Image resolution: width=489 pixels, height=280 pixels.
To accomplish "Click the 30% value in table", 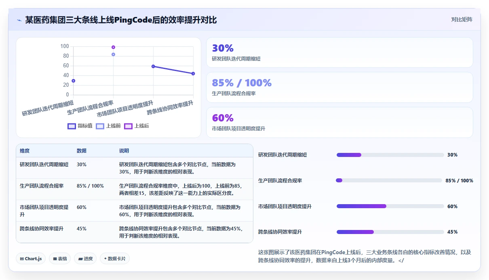I will (x=82, y=165).
